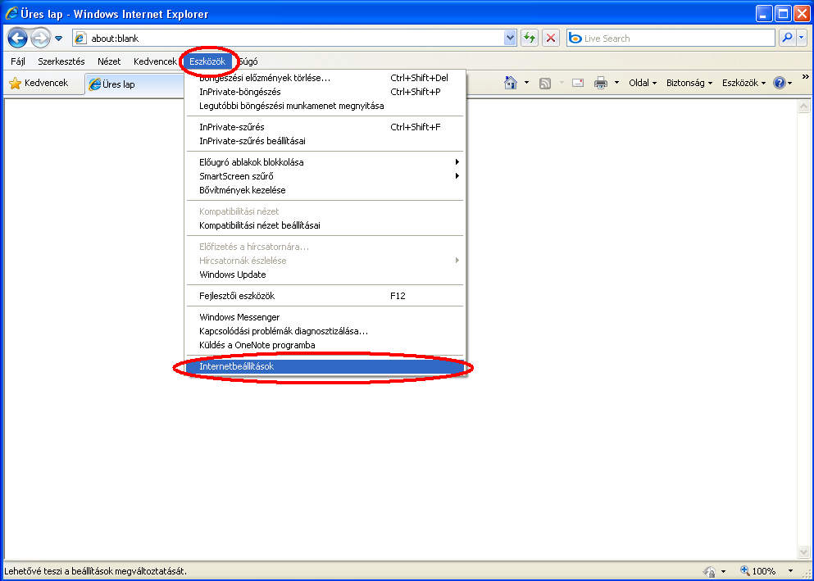This screenshot has height=581, width=814.
Task: Open the Szerkesztés menu
Action: point(61,61)
